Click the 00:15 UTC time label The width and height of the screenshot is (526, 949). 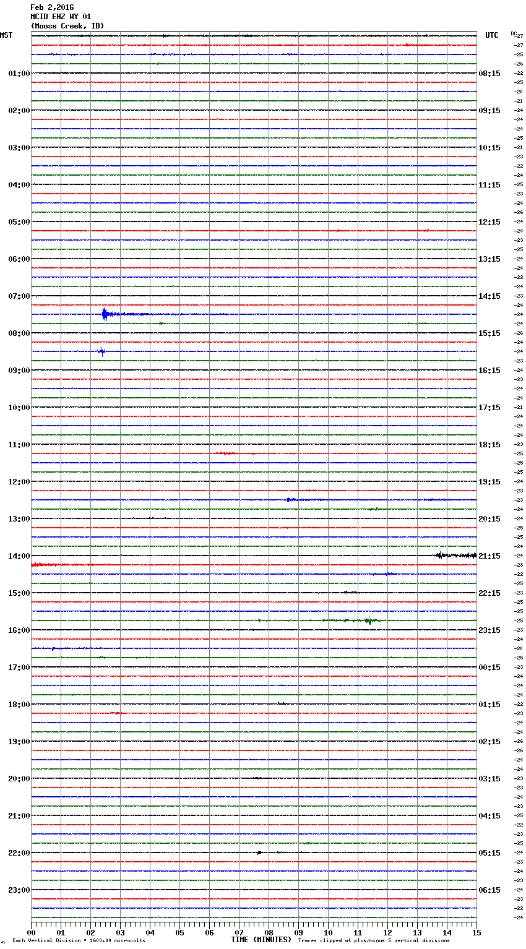pyautogui.click(x=489, y=668)
